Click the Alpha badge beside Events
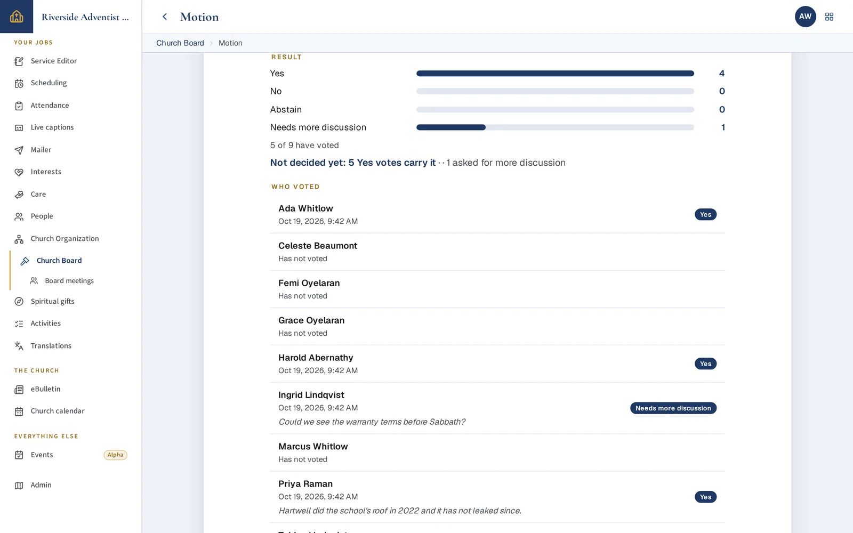 115,455
